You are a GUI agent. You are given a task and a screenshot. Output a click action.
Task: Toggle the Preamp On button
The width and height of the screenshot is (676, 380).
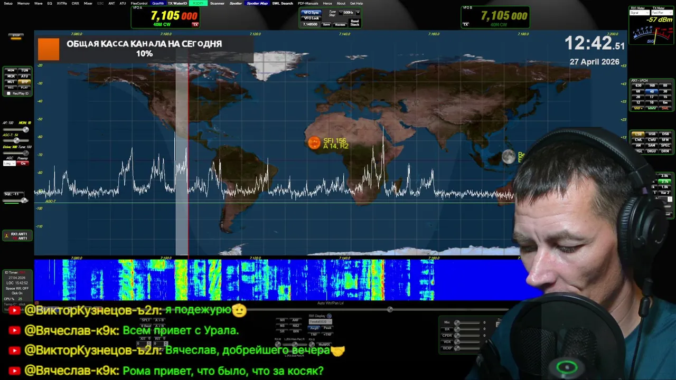click(x=23, y=163)
